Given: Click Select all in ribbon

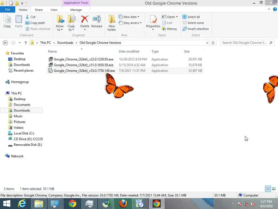Looking at the screenshot, I should pyautogui.click(x=191, y=17).
